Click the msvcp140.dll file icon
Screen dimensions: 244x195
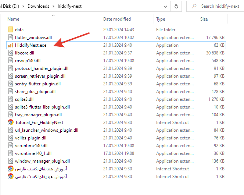11,61
